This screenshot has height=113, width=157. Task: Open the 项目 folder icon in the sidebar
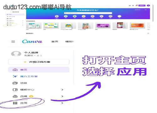pos(15,83)
